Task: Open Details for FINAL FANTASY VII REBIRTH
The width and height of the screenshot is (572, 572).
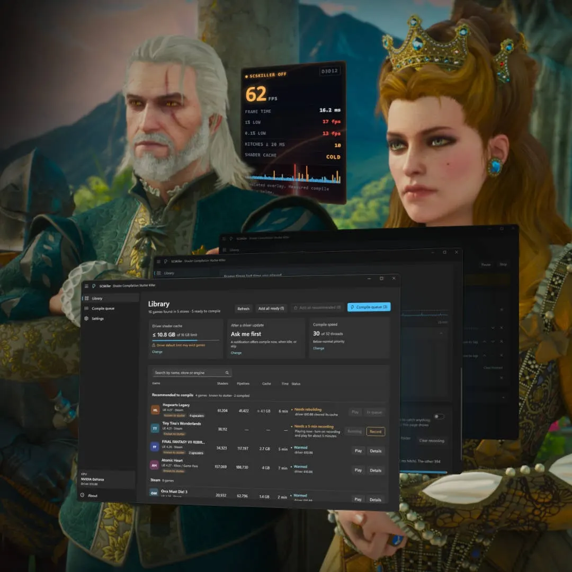Action: (376, 451)
